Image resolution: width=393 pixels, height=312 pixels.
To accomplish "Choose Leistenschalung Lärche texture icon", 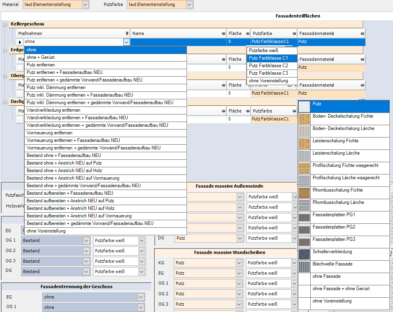I will point(304,156).
